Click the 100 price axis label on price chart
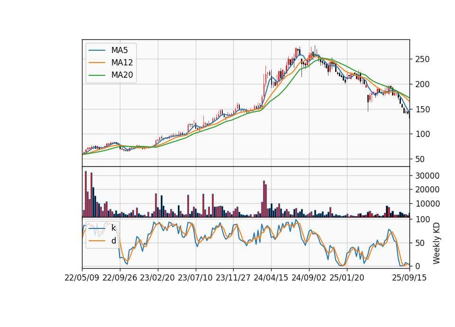 pos(422,134)
